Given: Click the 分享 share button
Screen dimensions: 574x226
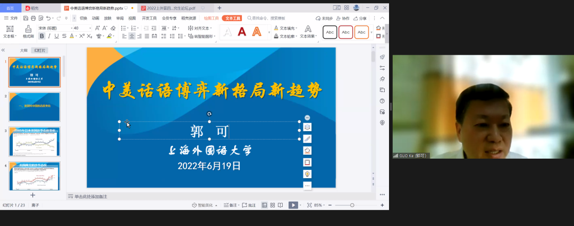Looking at the screenshot, I should point(360,18).
